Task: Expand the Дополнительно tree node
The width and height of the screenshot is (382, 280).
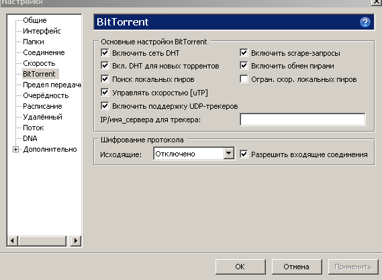Action: pos(15,149)
